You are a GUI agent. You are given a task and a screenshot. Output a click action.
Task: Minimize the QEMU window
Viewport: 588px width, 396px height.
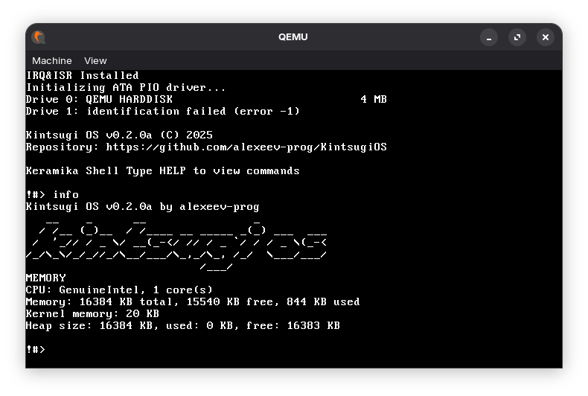click(x=488, y=37)
